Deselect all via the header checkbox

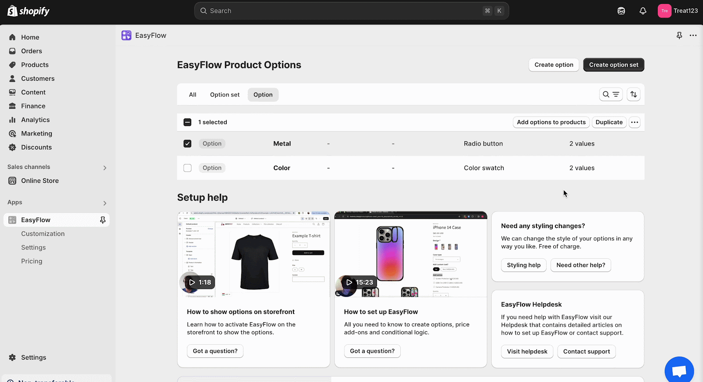(x=188, y=122)
